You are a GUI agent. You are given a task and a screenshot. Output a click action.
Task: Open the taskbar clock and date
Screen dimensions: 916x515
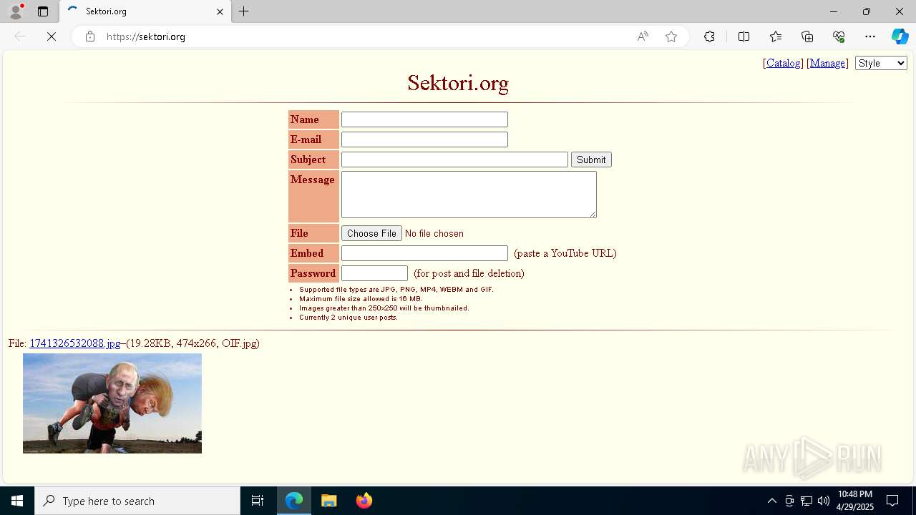point(854,501)
